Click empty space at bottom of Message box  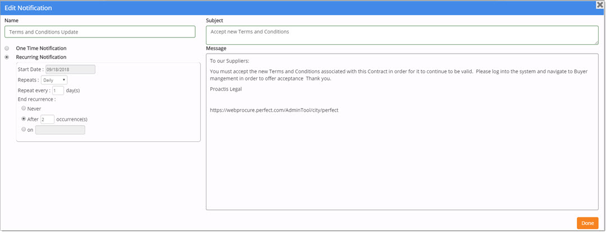click(x=401, y=179)
